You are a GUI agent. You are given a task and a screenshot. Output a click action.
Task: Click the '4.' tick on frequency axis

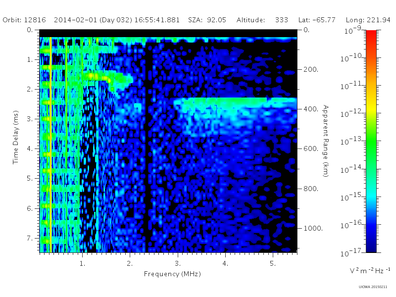225,263
